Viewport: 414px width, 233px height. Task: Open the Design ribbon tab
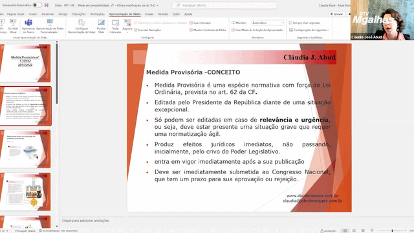[x=63, y=14]
